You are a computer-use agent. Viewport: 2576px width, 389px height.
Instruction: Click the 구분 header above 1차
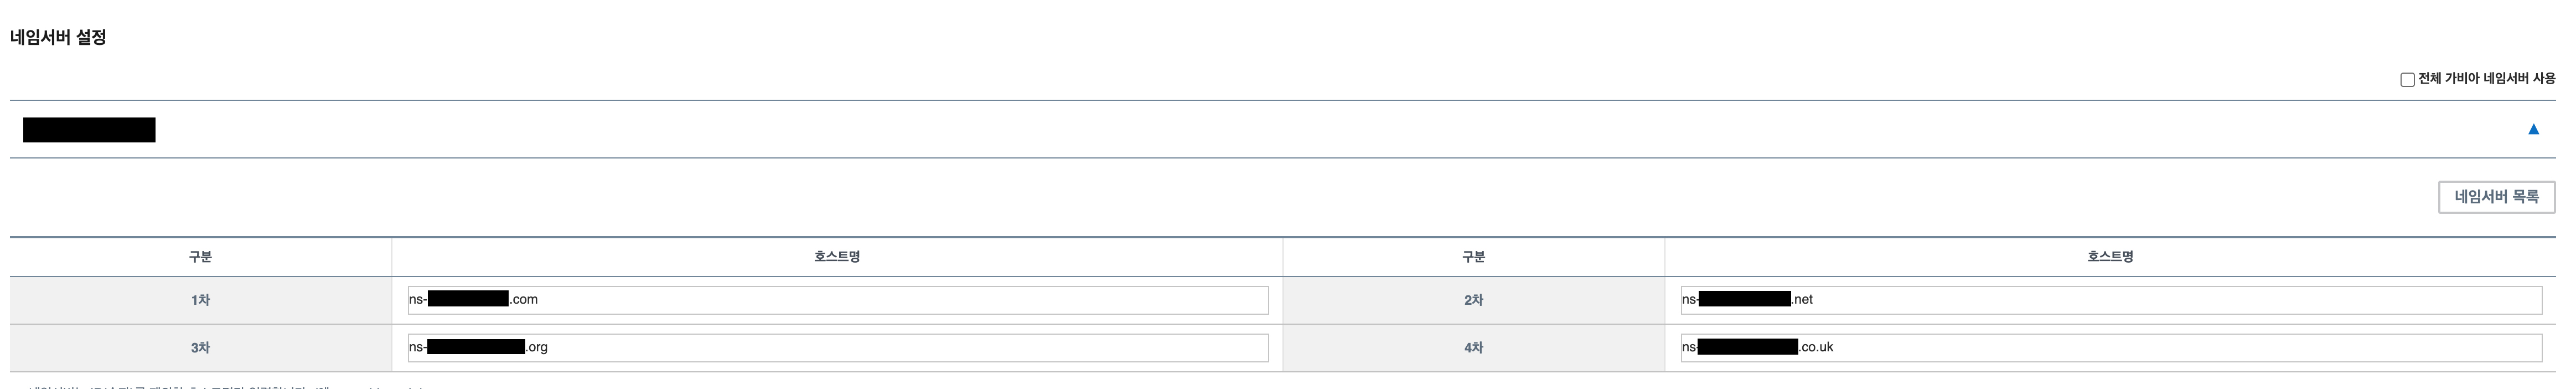coord(200,257)
